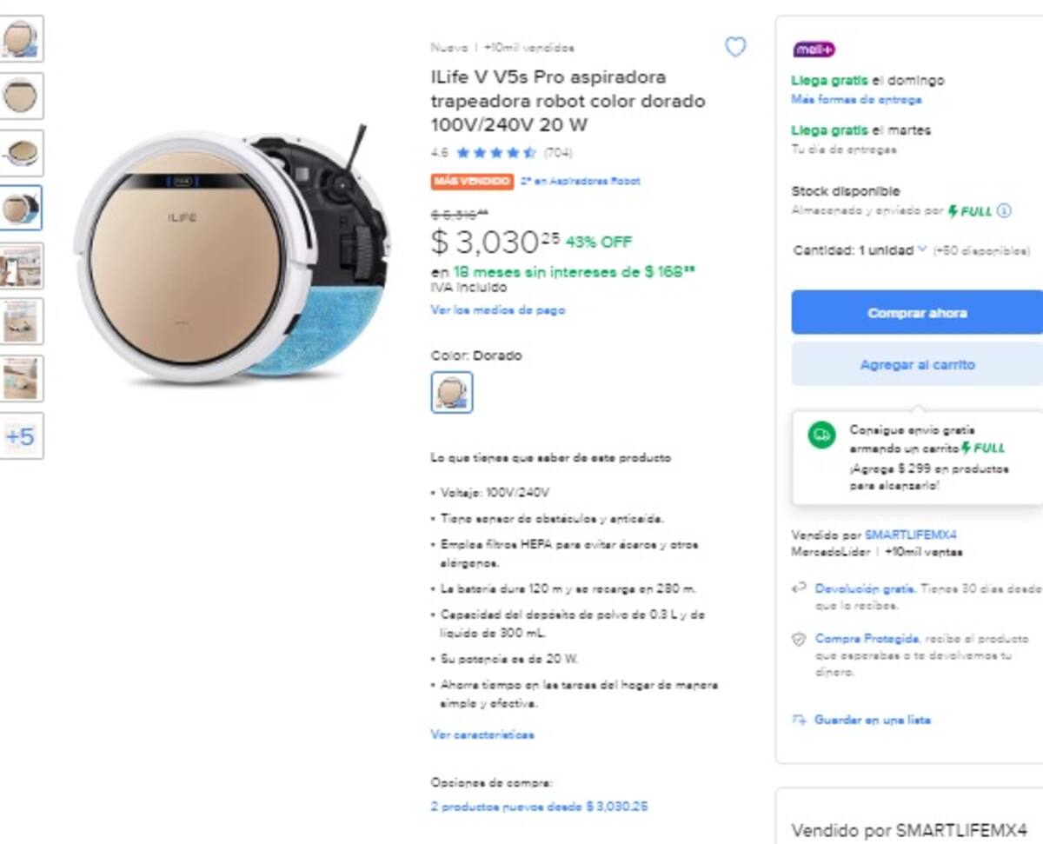Open Ver los medios de pago
The image size is (1043, 844).
tap(498, 309)
